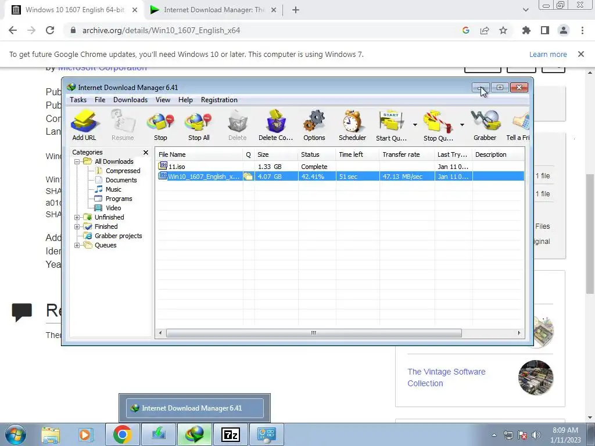The height and width of the screenshot is (446, 595).
Task: Click the left arrow of horizontal scrollbar
Action: point(160,333)
